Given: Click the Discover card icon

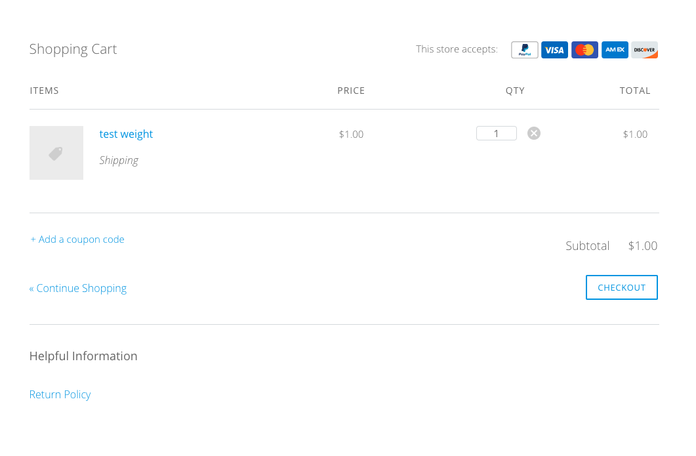Looking at the screenshot, I should click(645, 50).
